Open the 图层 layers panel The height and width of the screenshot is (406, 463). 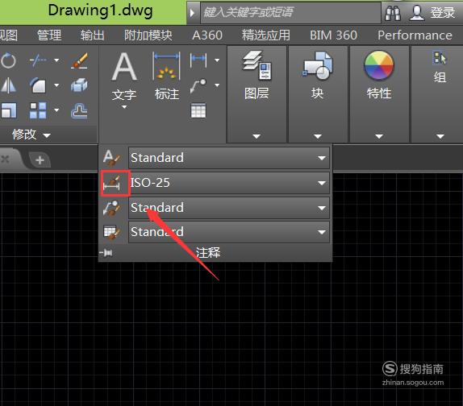[257, 76]
